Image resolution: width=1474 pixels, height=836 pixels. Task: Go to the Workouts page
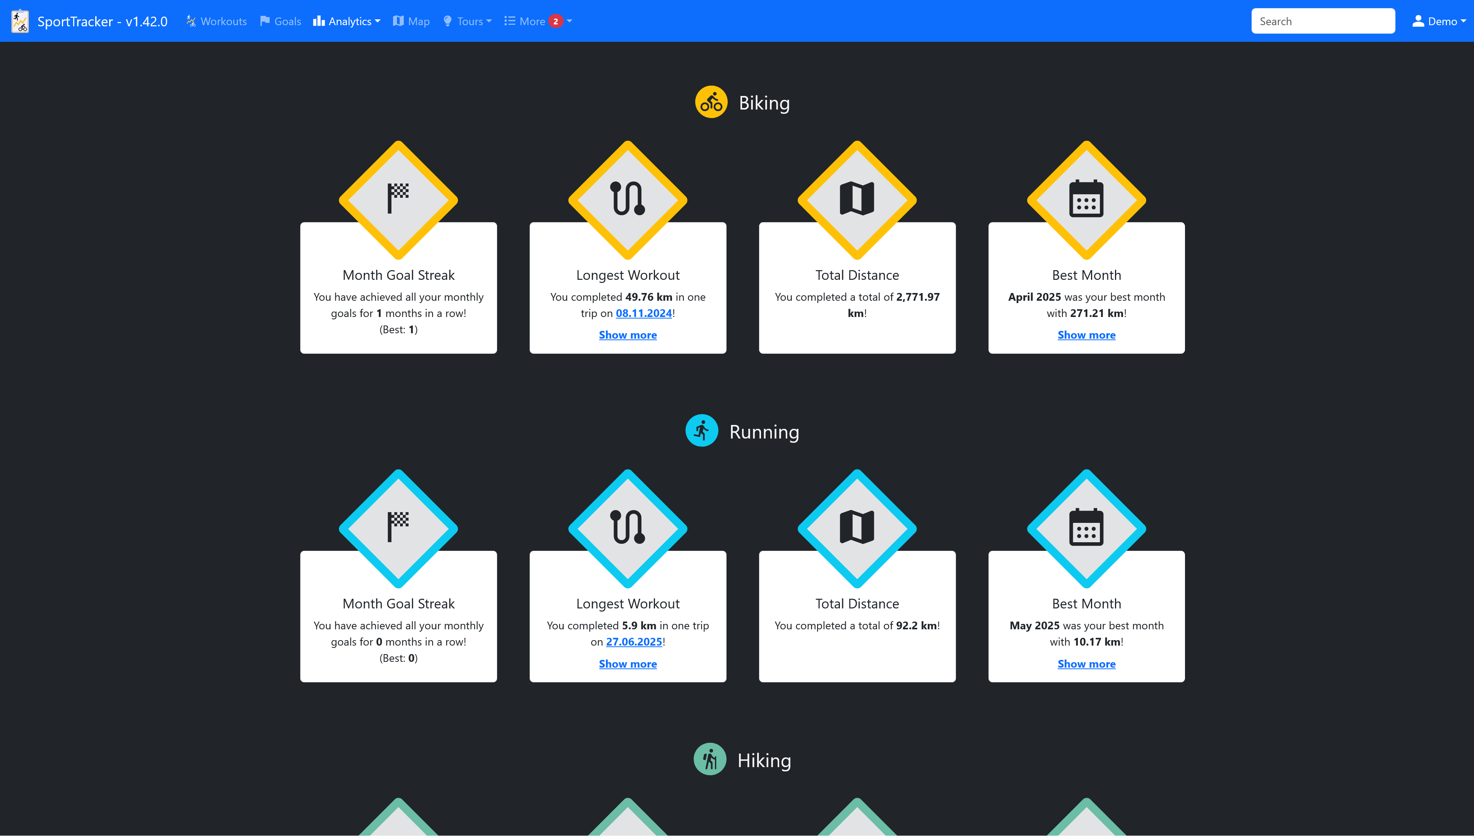[x=216, y=21]
